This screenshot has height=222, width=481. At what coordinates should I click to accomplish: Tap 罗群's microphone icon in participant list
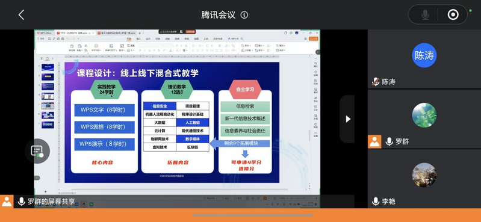click(389, 141)
